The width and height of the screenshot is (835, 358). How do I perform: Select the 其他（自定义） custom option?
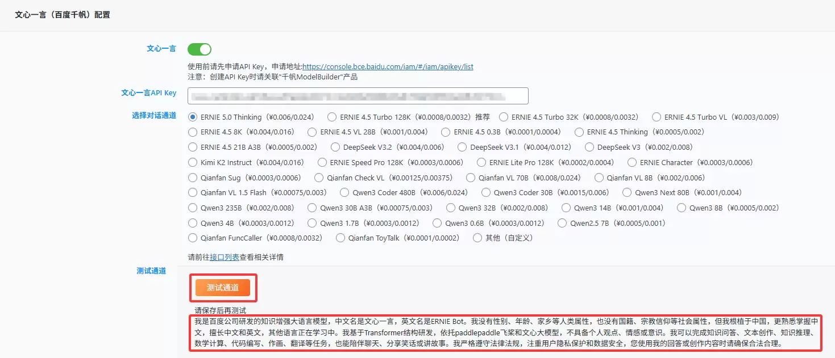click(x=477, y=238)
